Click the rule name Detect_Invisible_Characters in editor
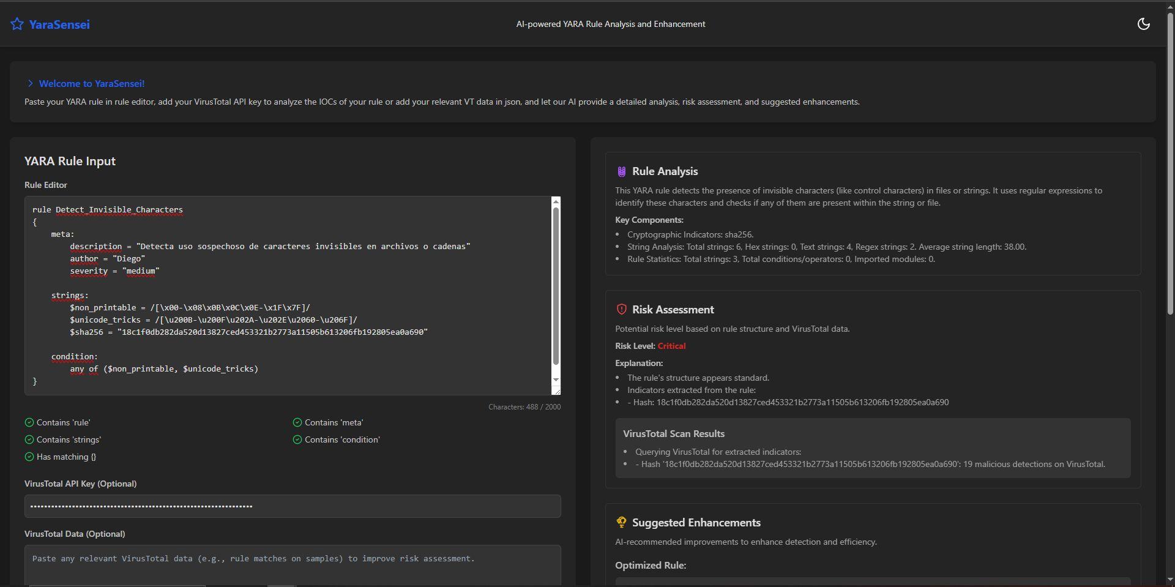The image size is (1175, 587). coord(119,209)
